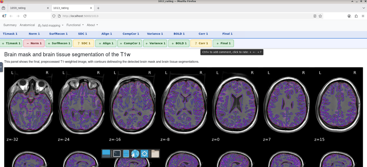Open the file cabinet dock icon
The height and width of the screenshot is (167, 367).
click(x=126, y=153)
